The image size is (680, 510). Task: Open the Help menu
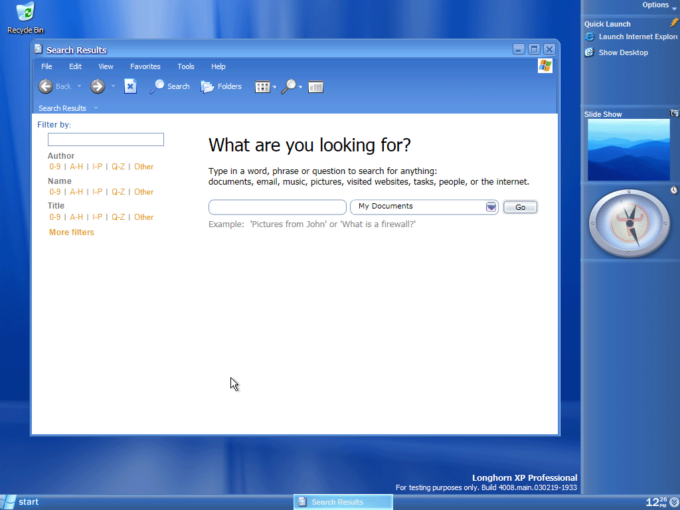click(x=218, y=66)
